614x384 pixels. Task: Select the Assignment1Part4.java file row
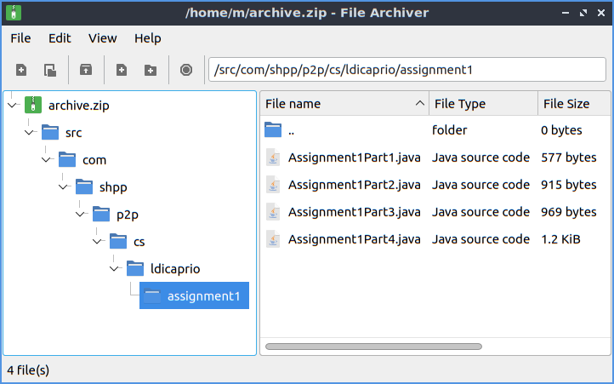tap(354, 239)
